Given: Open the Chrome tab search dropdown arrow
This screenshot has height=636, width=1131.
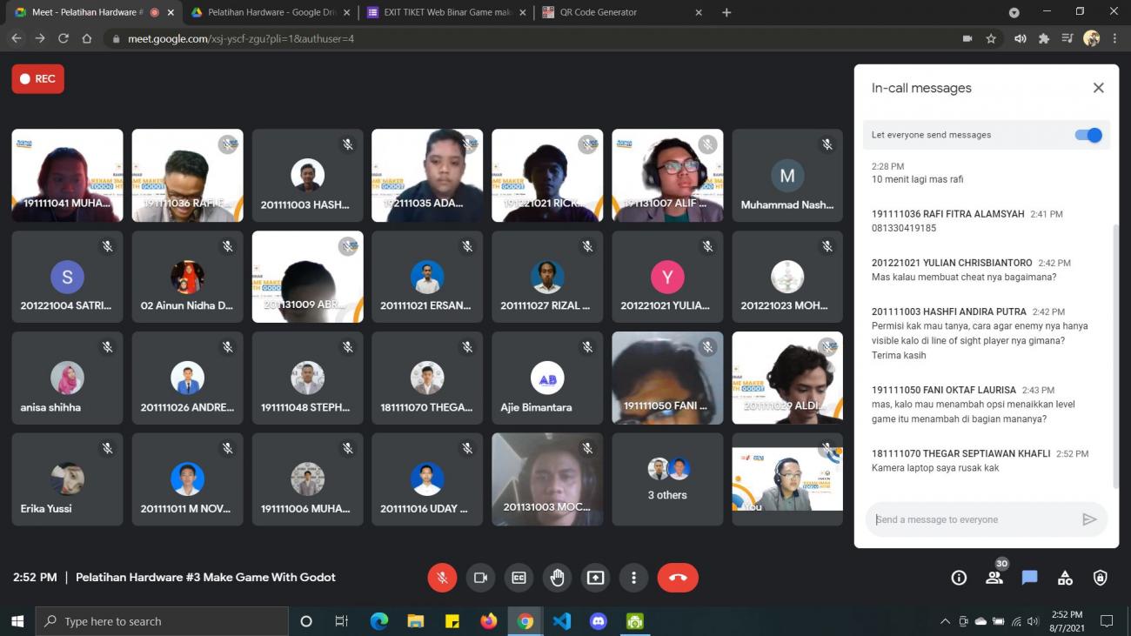Looking at the screenshot, I should [1014, 12].
